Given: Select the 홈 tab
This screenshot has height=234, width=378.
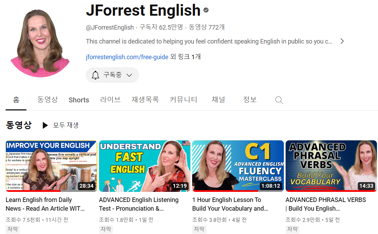Looking at the screenshot, I should coord(16,100).
